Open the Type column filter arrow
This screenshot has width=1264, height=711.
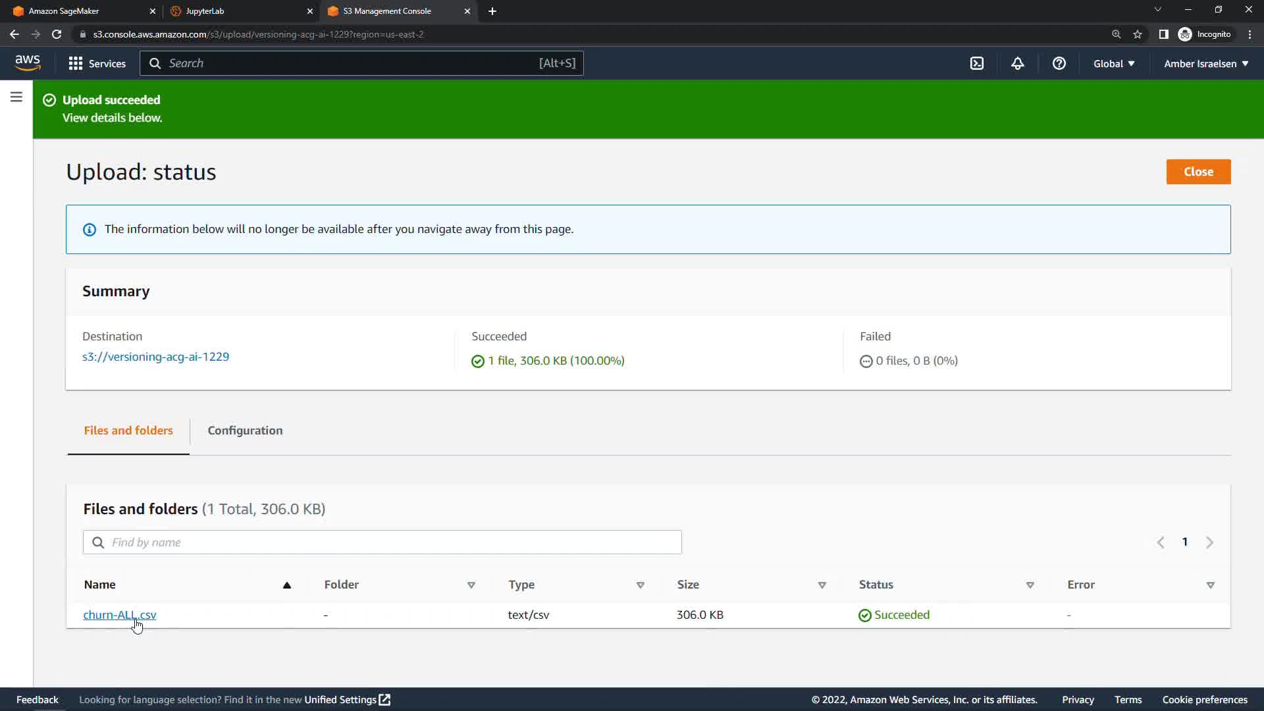tap(640, 585)
